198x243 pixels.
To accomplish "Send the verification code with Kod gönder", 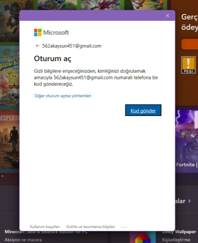I will coord(143,110).
